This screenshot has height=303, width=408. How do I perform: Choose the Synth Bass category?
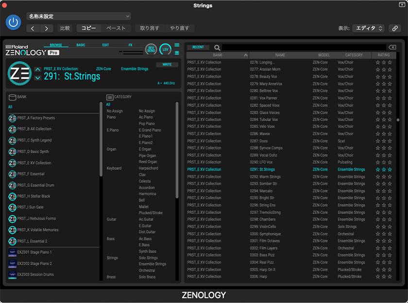(148, 251)
